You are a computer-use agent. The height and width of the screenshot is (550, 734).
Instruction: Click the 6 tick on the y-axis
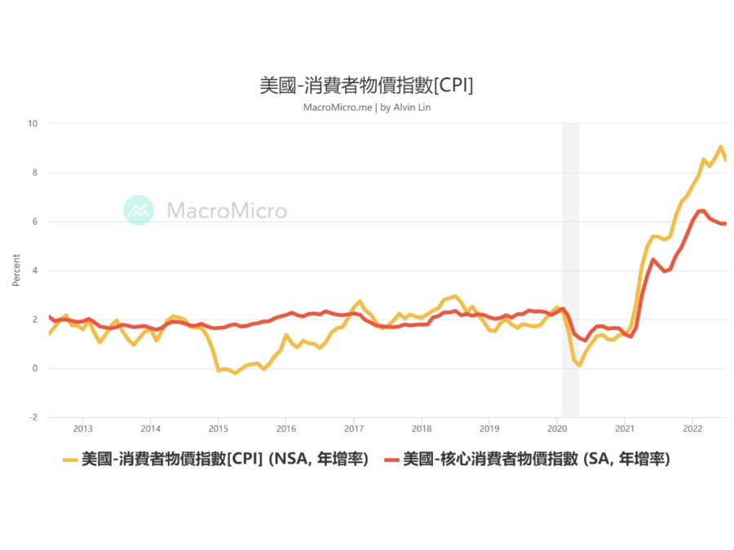[34, 222]
